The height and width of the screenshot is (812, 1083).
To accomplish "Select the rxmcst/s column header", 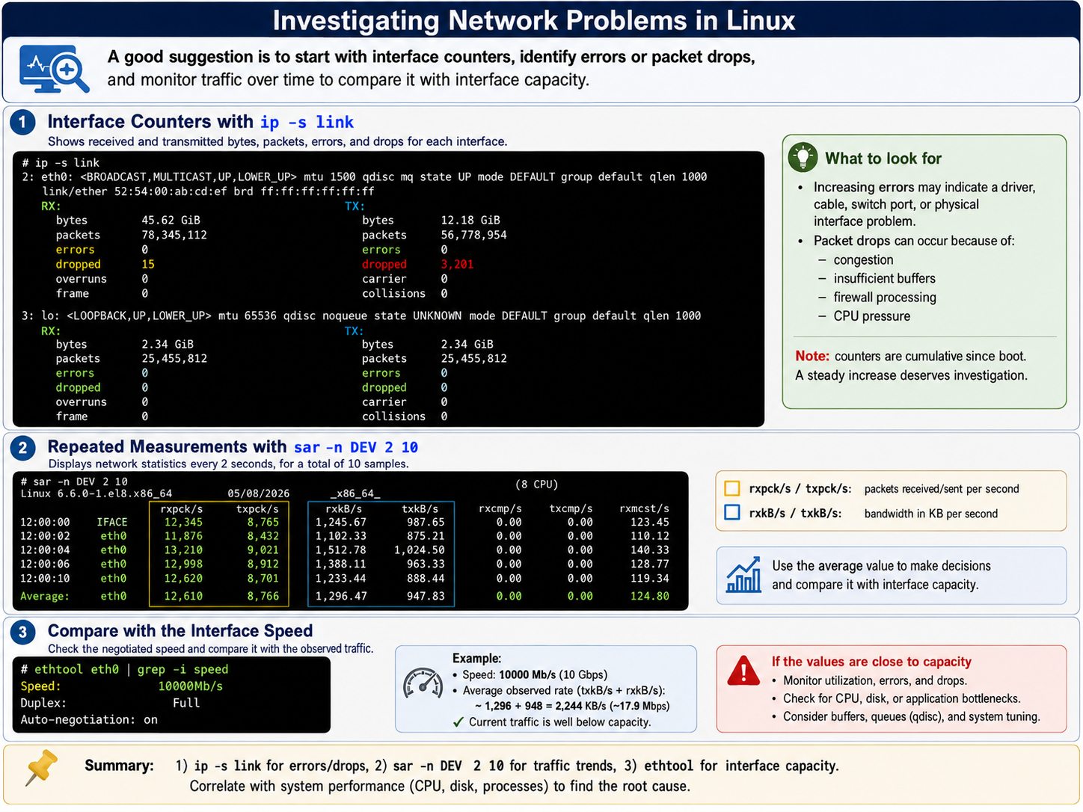I will pos(644,508).
